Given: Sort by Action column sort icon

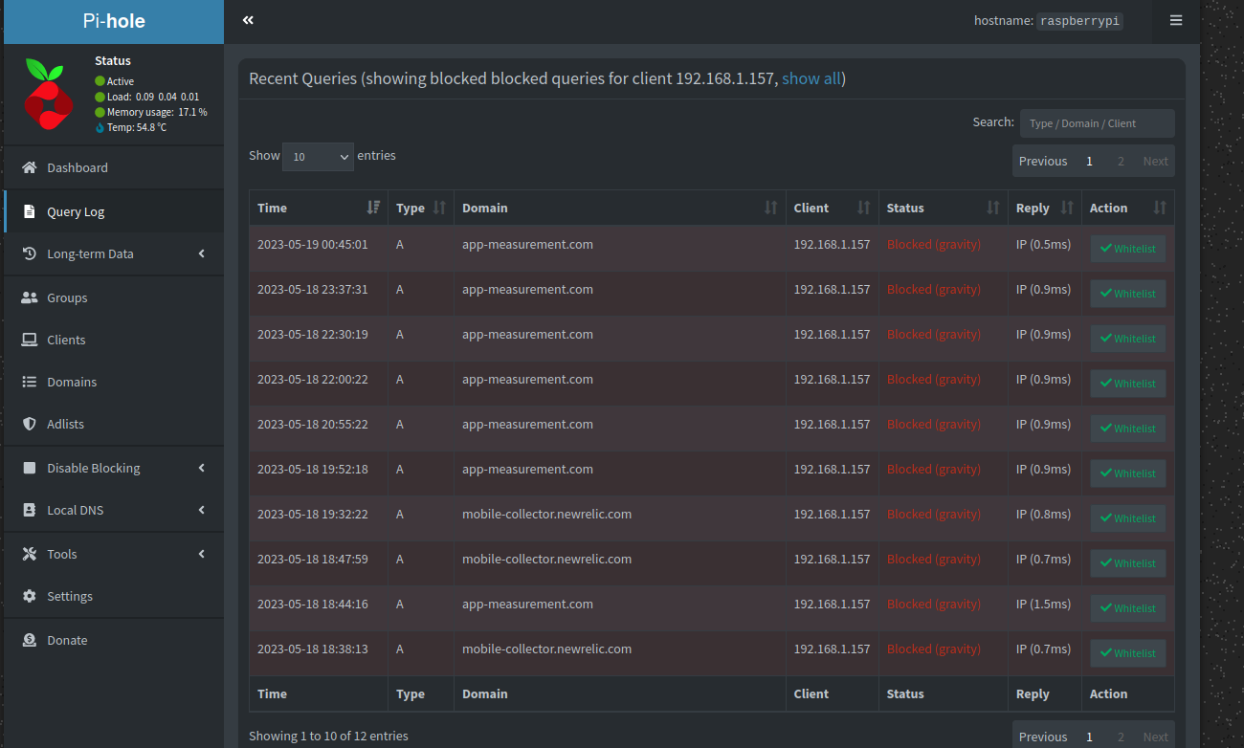Looking at the screenshot, I should [1160, 208].
